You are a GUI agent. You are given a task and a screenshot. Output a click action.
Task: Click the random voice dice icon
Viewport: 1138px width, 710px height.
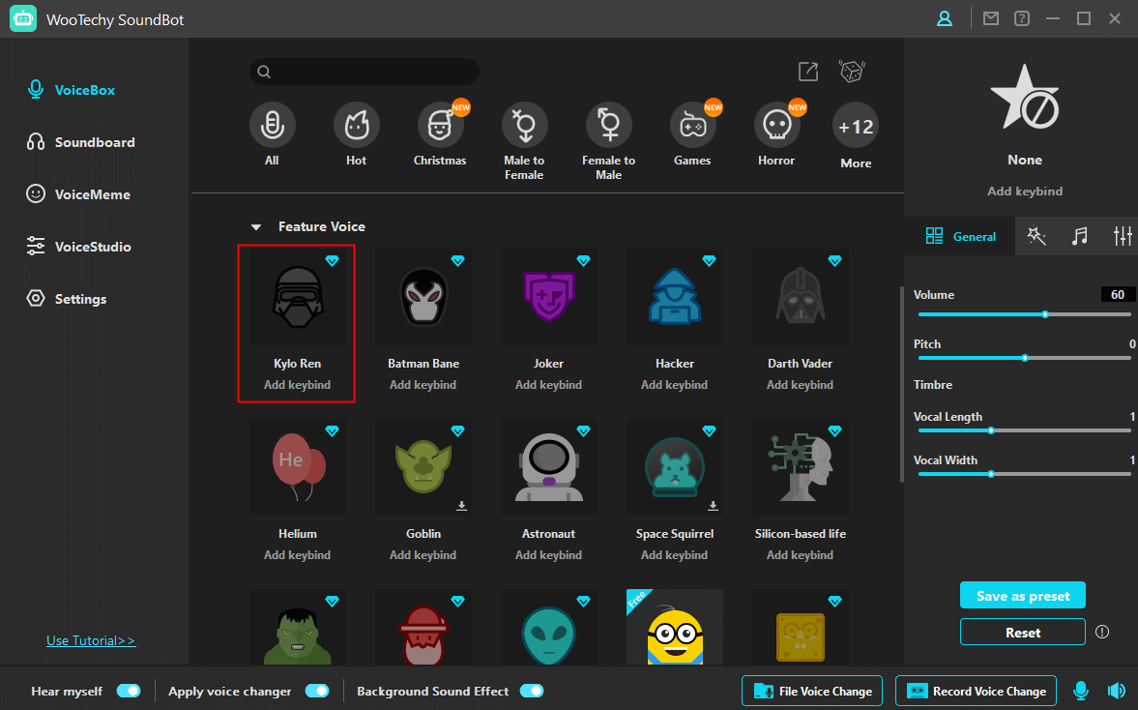(x=851, y=72)
